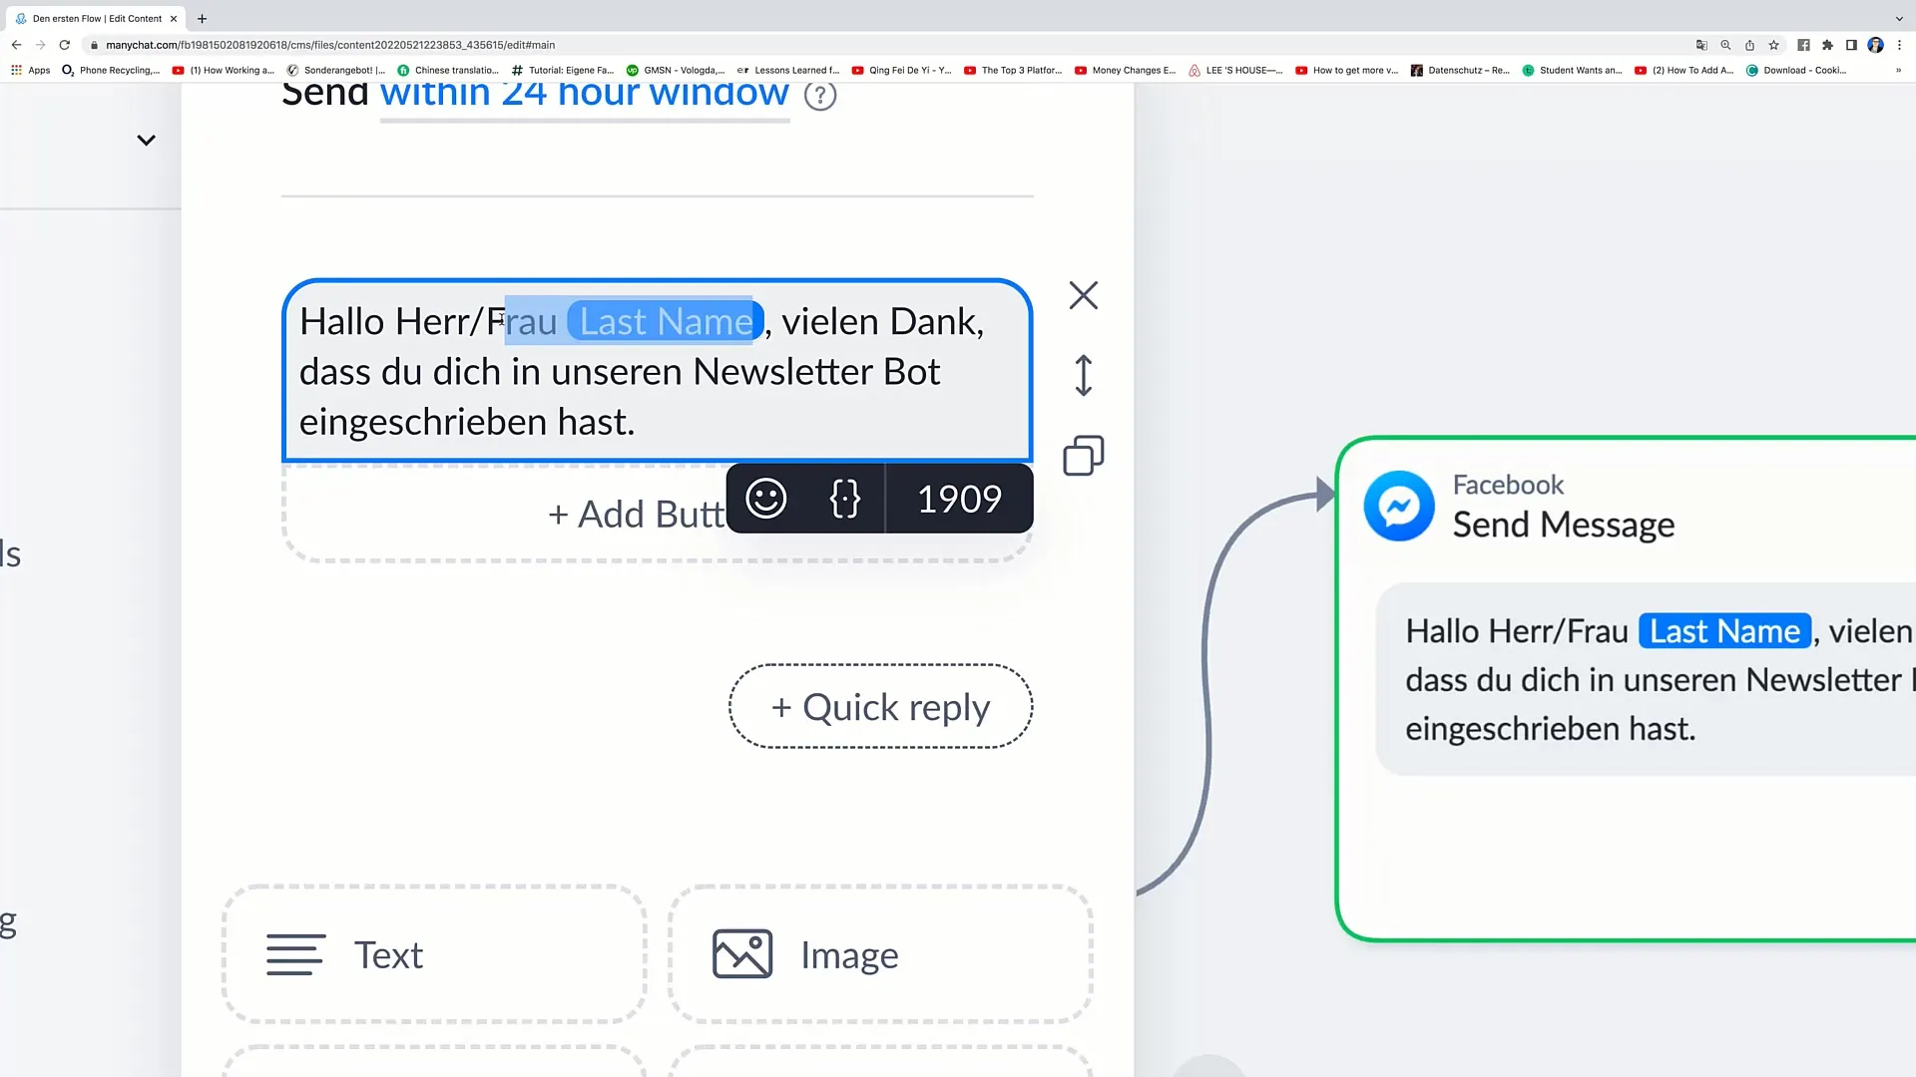This screenshot has height=1077, width=1916.
Task: Click the resize/drag handle icon
Action: click(x=1085, y=377)
